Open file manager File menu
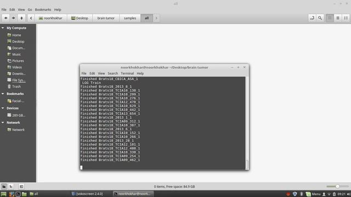 click(x=4, y=10)
